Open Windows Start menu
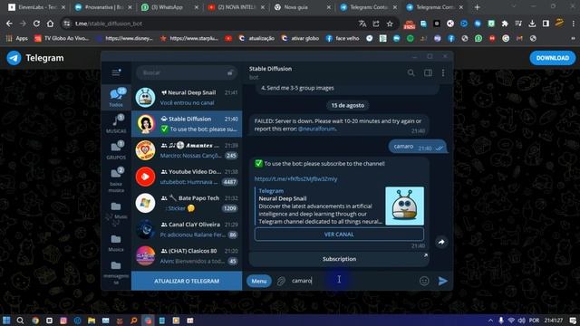This screenshot has width=580, height=326. click(x=6, y=320)
